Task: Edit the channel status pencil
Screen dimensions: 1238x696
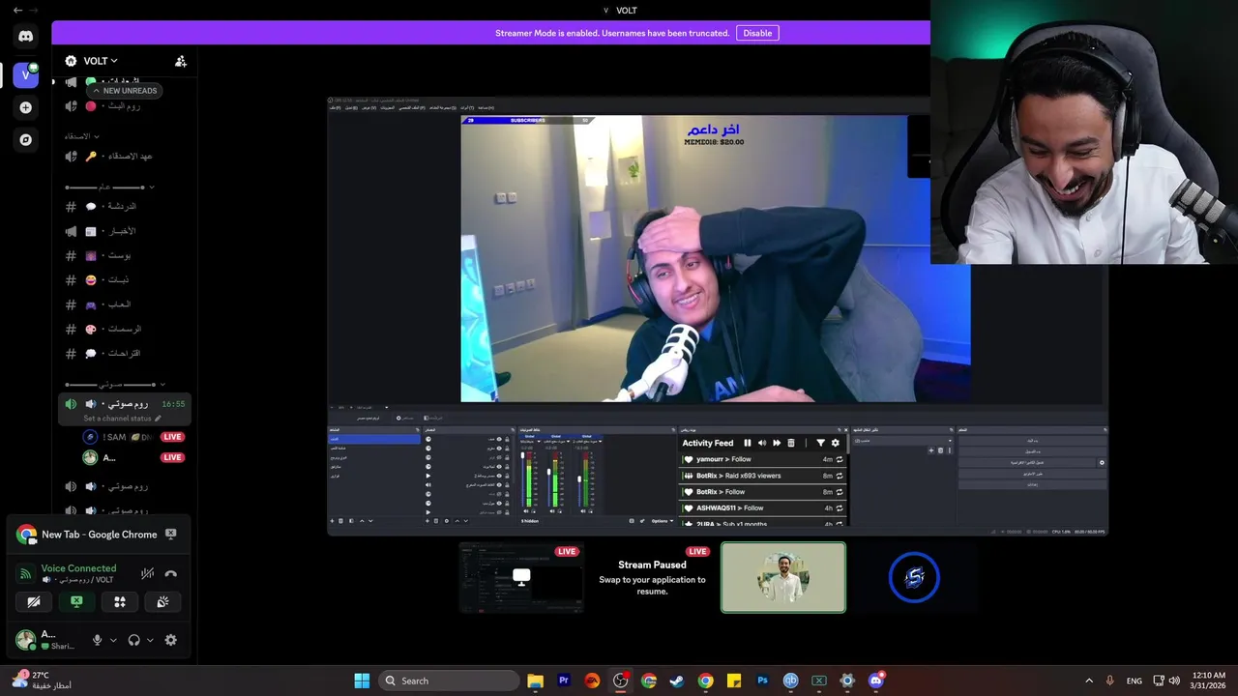Action: (158, 419)
